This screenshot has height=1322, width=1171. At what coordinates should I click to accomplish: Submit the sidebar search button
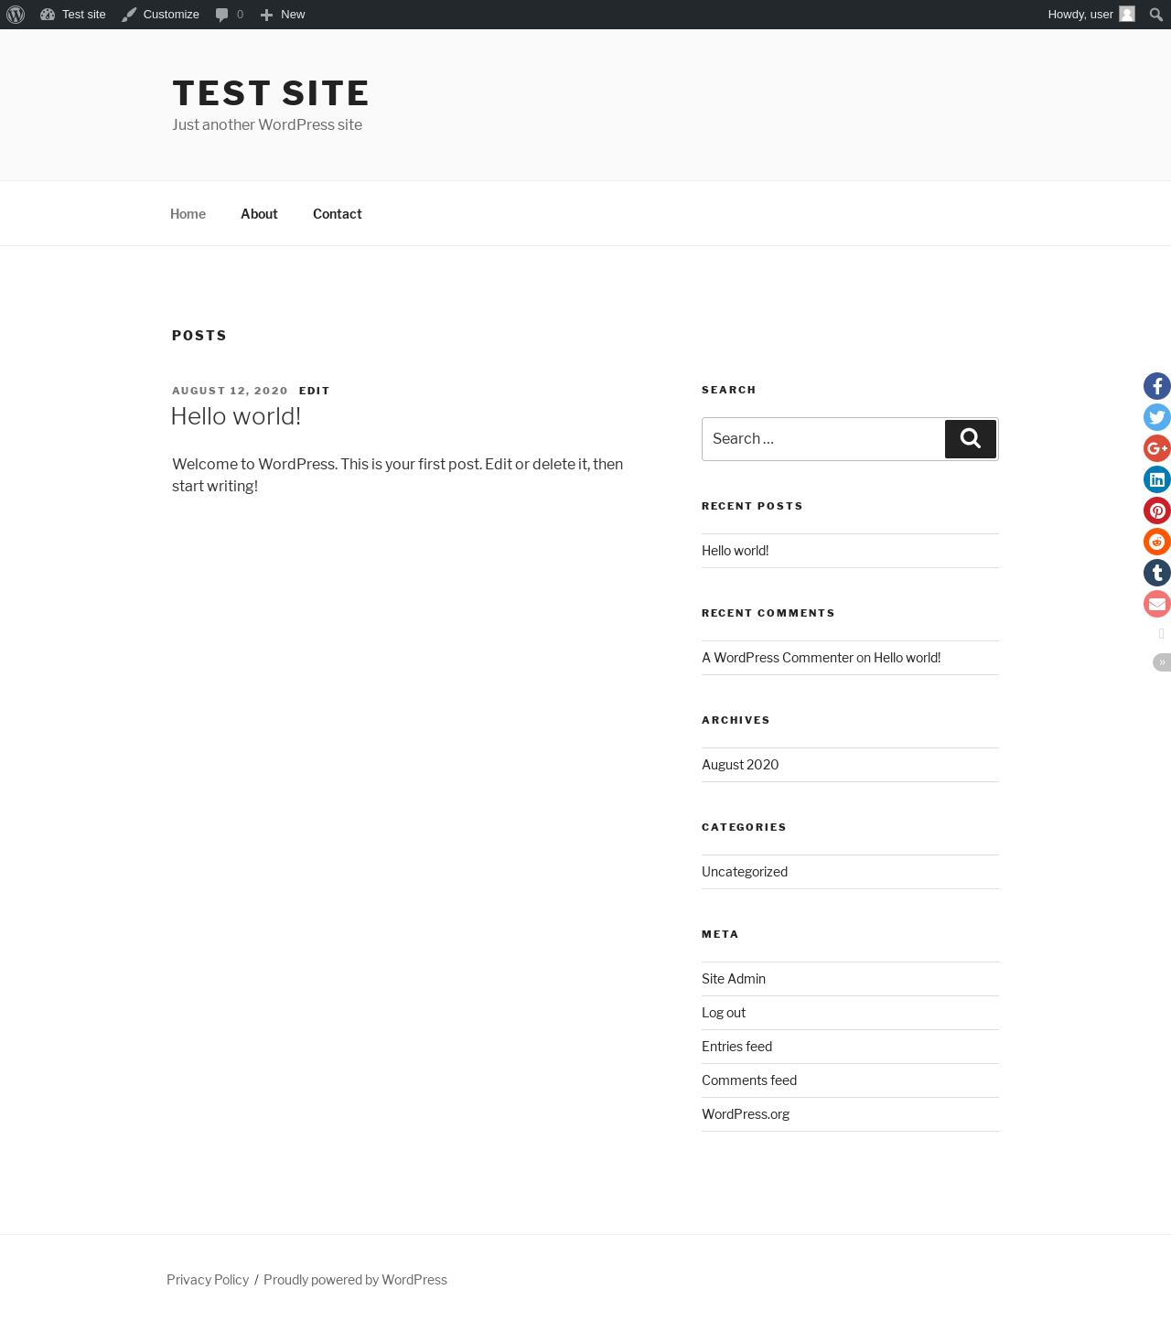[971, 439]
